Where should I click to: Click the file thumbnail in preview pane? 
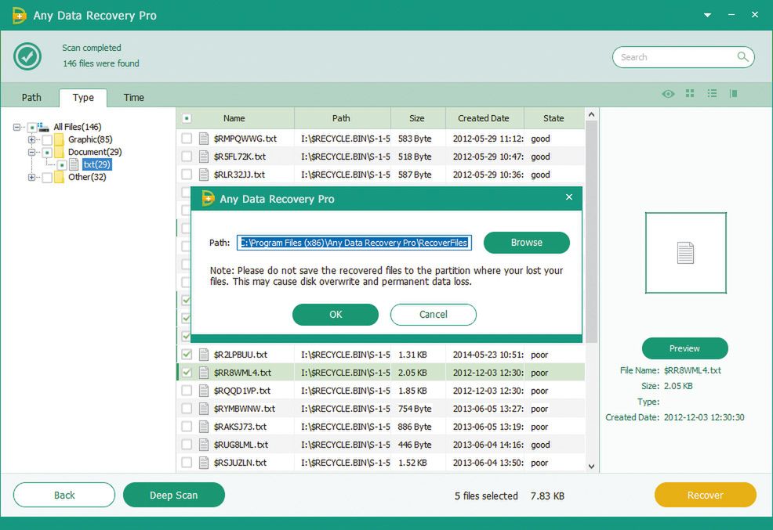tap(685, 253)
